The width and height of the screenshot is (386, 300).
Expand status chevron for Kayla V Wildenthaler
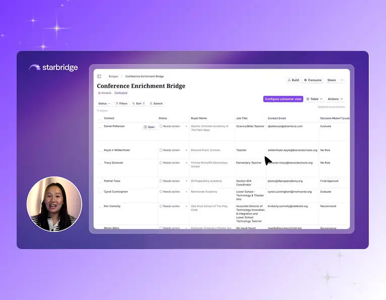pos(186,150)
